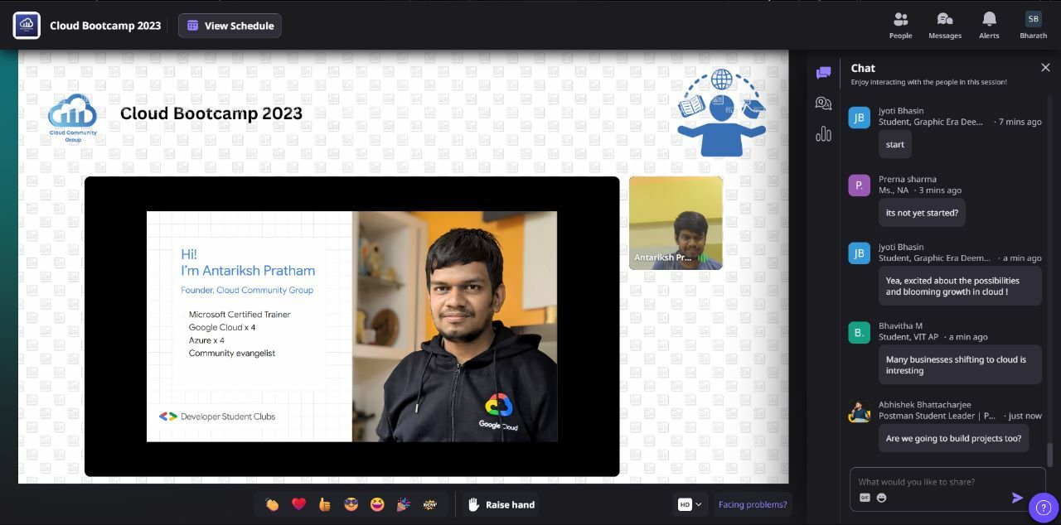Click the Raise hand button
This screenshot has height=525, width=1061.
[x=501, y=504]
